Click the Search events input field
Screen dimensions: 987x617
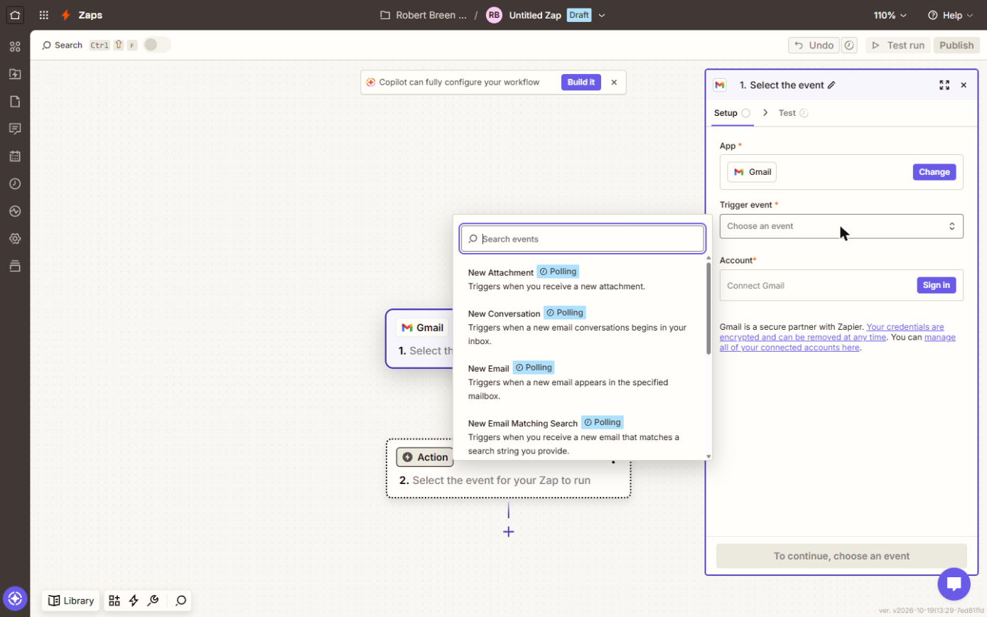pos(583,239)
